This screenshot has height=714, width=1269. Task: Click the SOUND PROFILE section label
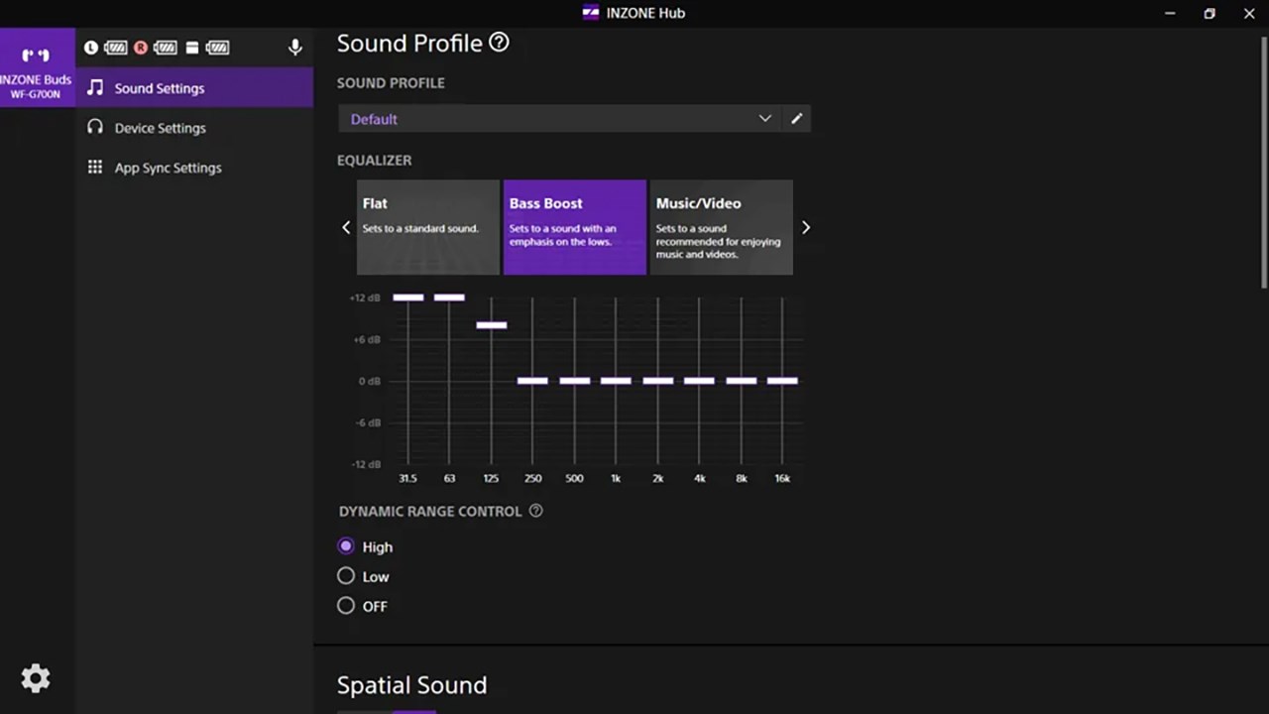pos(391,82)
